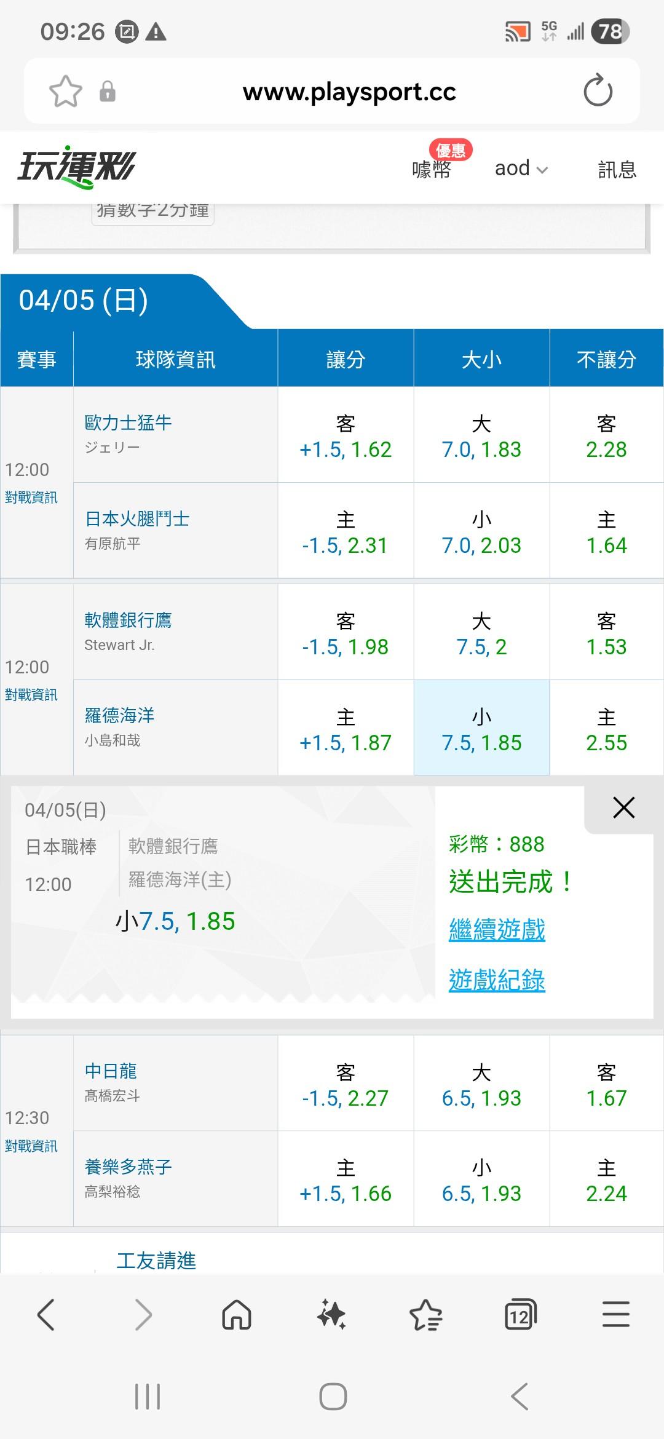Open the 噱幣 coins menu

432,169
